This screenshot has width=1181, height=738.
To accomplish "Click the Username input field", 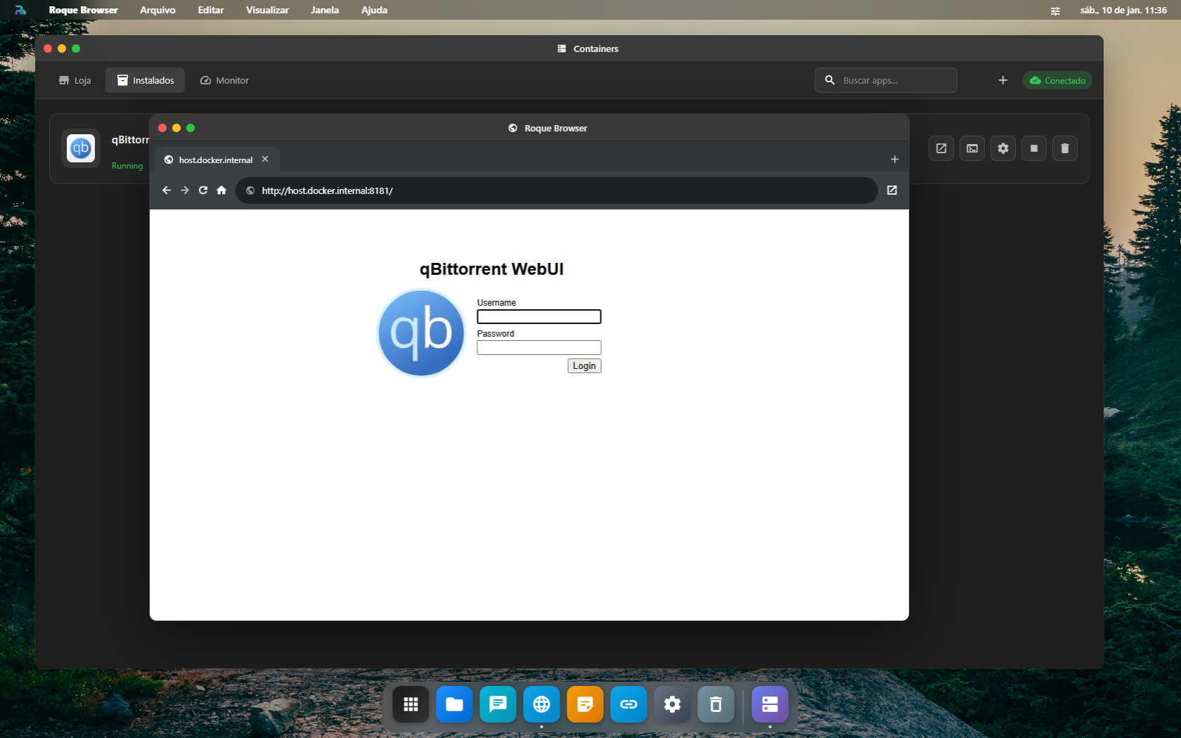I will tap(538, 316).
